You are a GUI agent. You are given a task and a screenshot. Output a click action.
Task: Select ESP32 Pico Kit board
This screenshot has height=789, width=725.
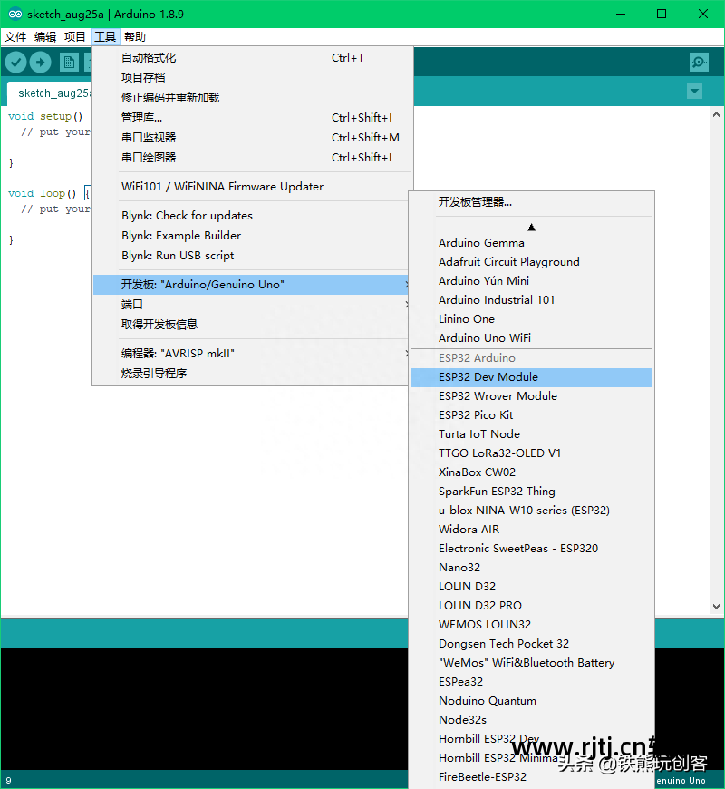point(531,415)
